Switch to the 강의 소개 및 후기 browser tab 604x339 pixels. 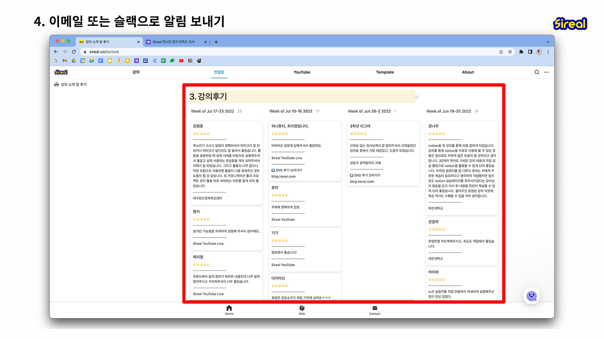point(109,42)
